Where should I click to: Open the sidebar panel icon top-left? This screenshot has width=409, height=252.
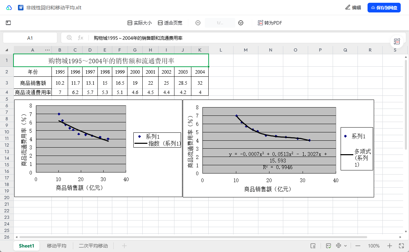8,23
